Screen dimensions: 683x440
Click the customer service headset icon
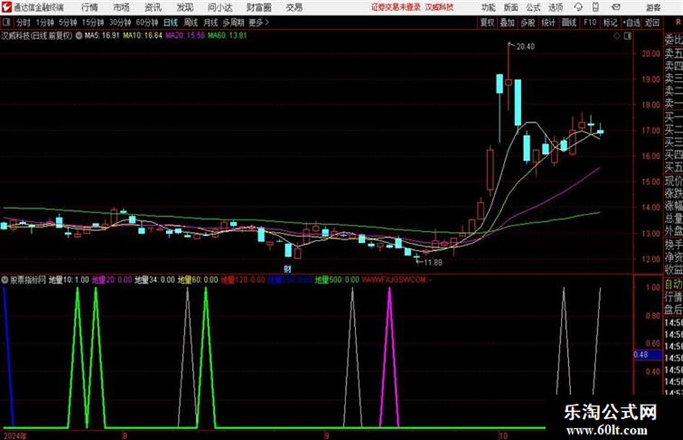tap(578, 7)
